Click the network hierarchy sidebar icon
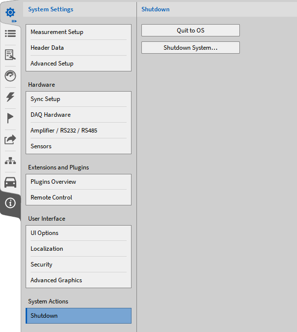This screenshot has height=332, width=297. coord(10,161)
